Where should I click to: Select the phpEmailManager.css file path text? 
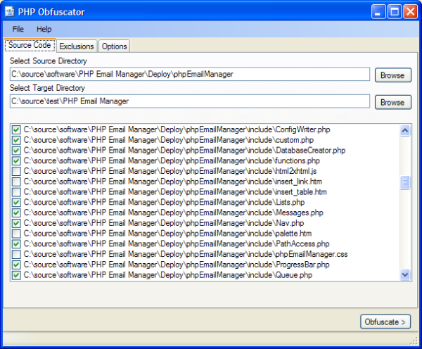tap(186, 254)
